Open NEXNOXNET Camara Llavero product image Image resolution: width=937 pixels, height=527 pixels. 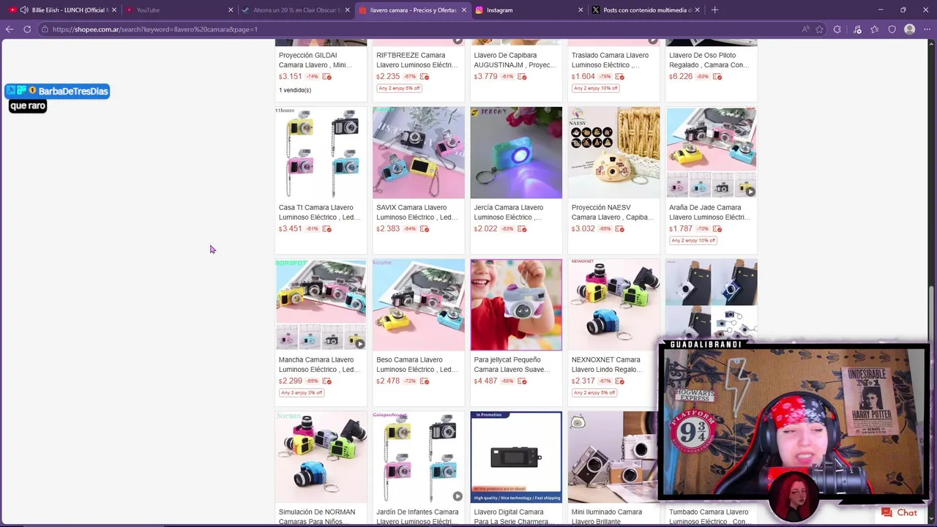click(613, 305)
